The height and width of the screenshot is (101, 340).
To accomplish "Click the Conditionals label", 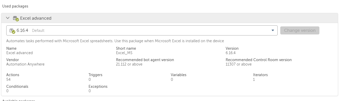I will coord(17,86).
